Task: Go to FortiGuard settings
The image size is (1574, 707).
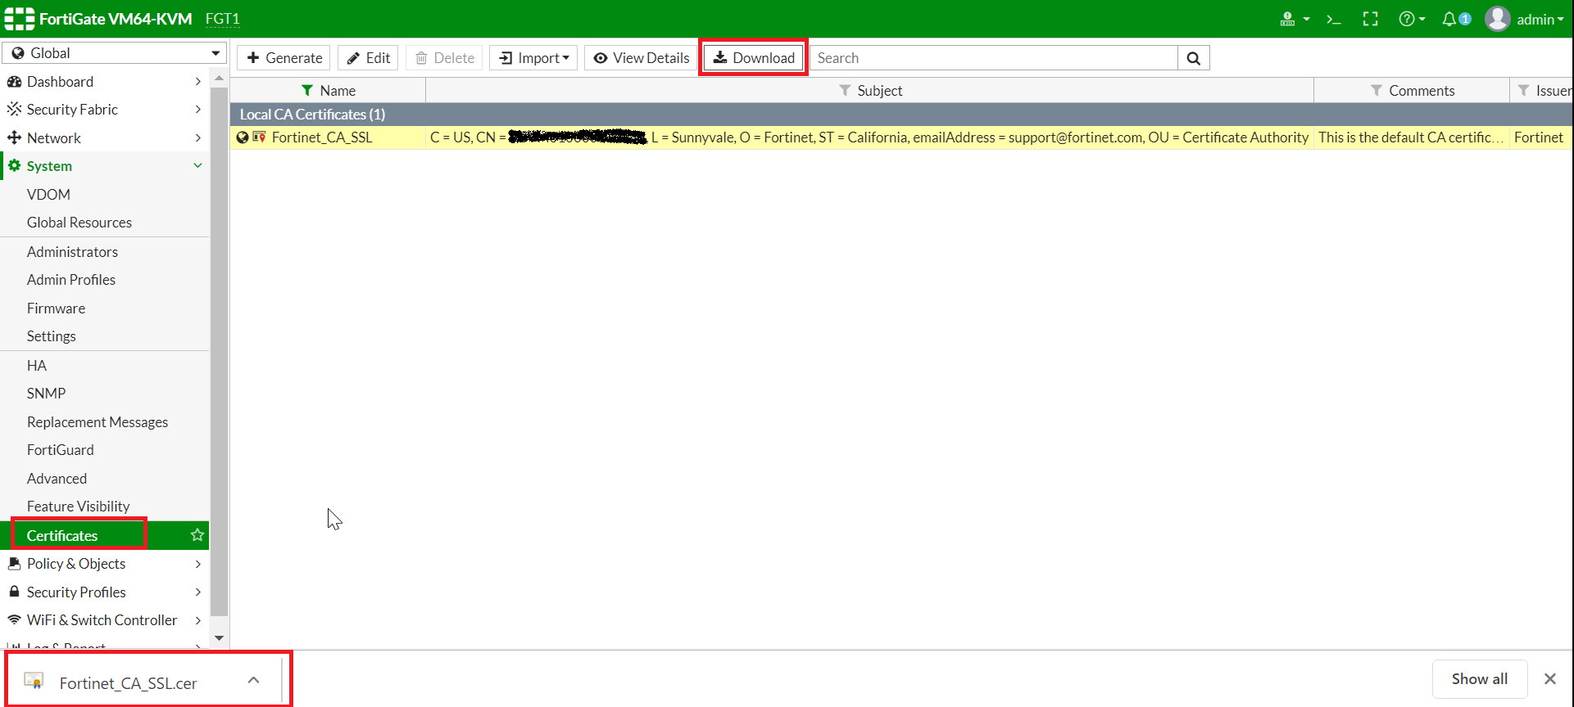Action: [x=60, y=450]
